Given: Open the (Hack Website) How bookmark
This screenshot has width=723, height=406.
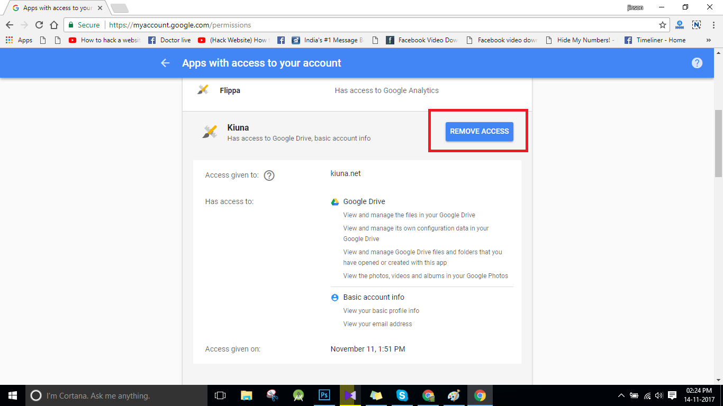Looking at the screenshot, I should pos(233,40).
